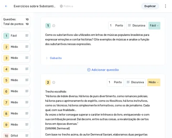Screen dimensions: 172x138
Task: Open the Médio difficulty dropdown of question 2
Action: tap(154, 82)
